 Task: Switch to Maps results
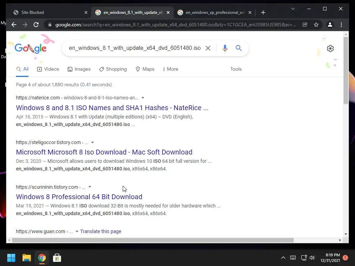coord(145,69)
